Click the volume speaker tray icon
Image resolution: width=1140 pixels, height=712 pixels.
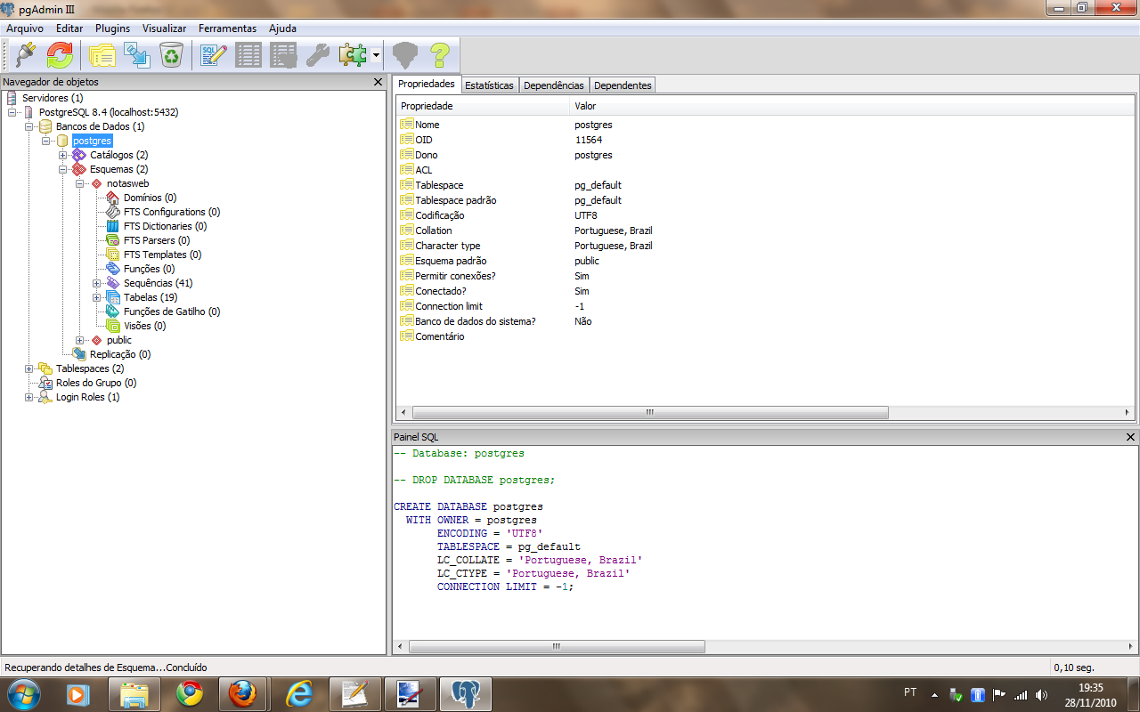[1041, 694]
